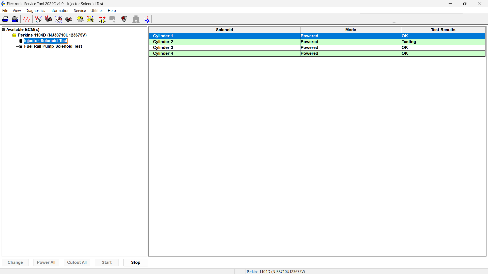
Task: Click the Test Results column header
Action: click(443, 30)
